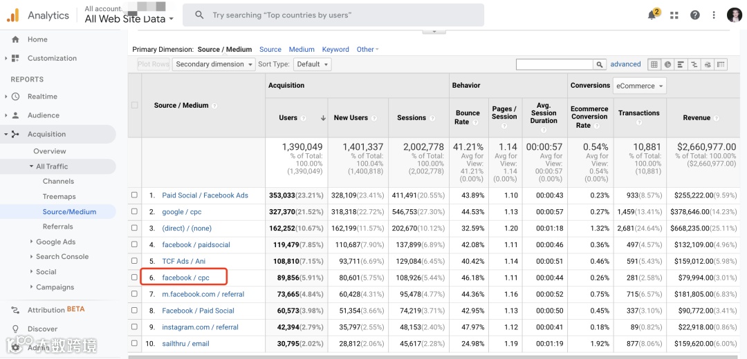Screen dimensions: 747x359
Task: Open the three-dot more options menu
Action: click(714, 15)
